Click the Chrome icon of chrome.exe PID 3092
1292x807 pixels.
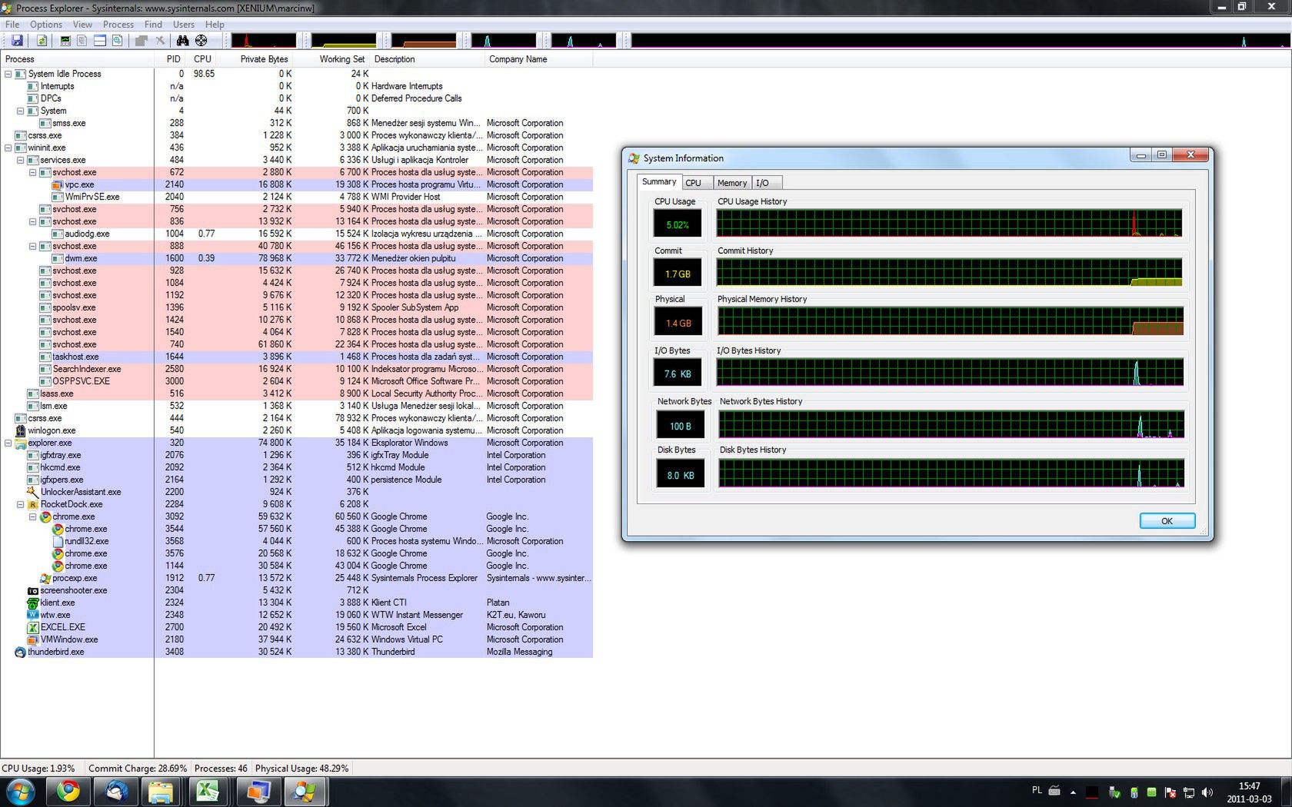click(45, 516)
